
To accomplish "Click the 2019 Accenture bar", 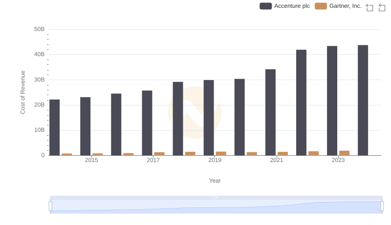I will coord(209,118).
